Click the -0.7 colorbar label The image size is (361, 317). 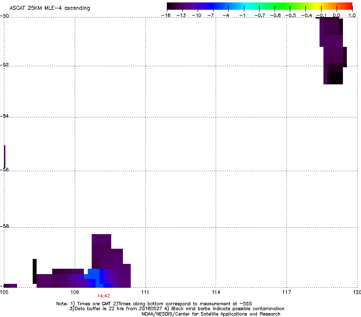(260, 16)
